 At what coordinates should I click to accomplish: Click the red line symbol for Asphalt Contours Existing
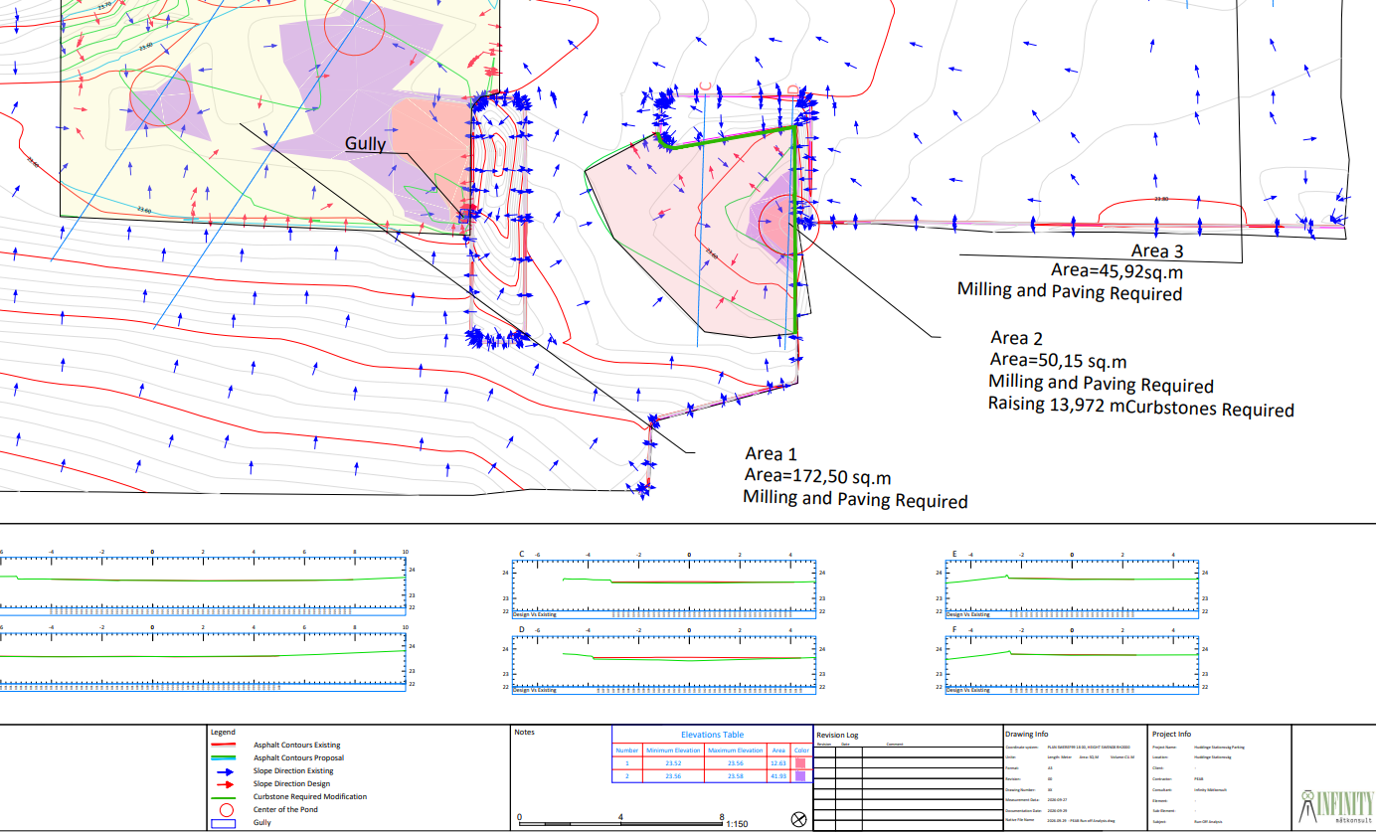point(224,745)
